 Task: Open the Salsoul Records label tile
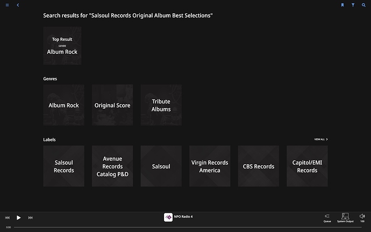63,166
